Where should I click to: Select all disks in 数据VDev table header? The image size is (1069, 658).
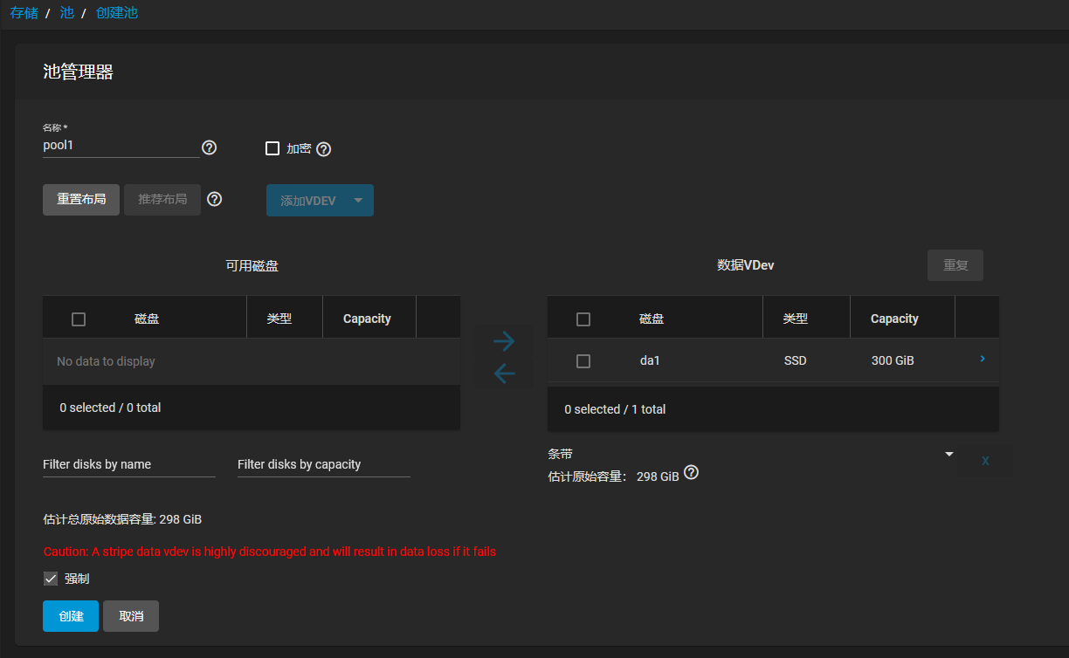[x=583, y=319]
